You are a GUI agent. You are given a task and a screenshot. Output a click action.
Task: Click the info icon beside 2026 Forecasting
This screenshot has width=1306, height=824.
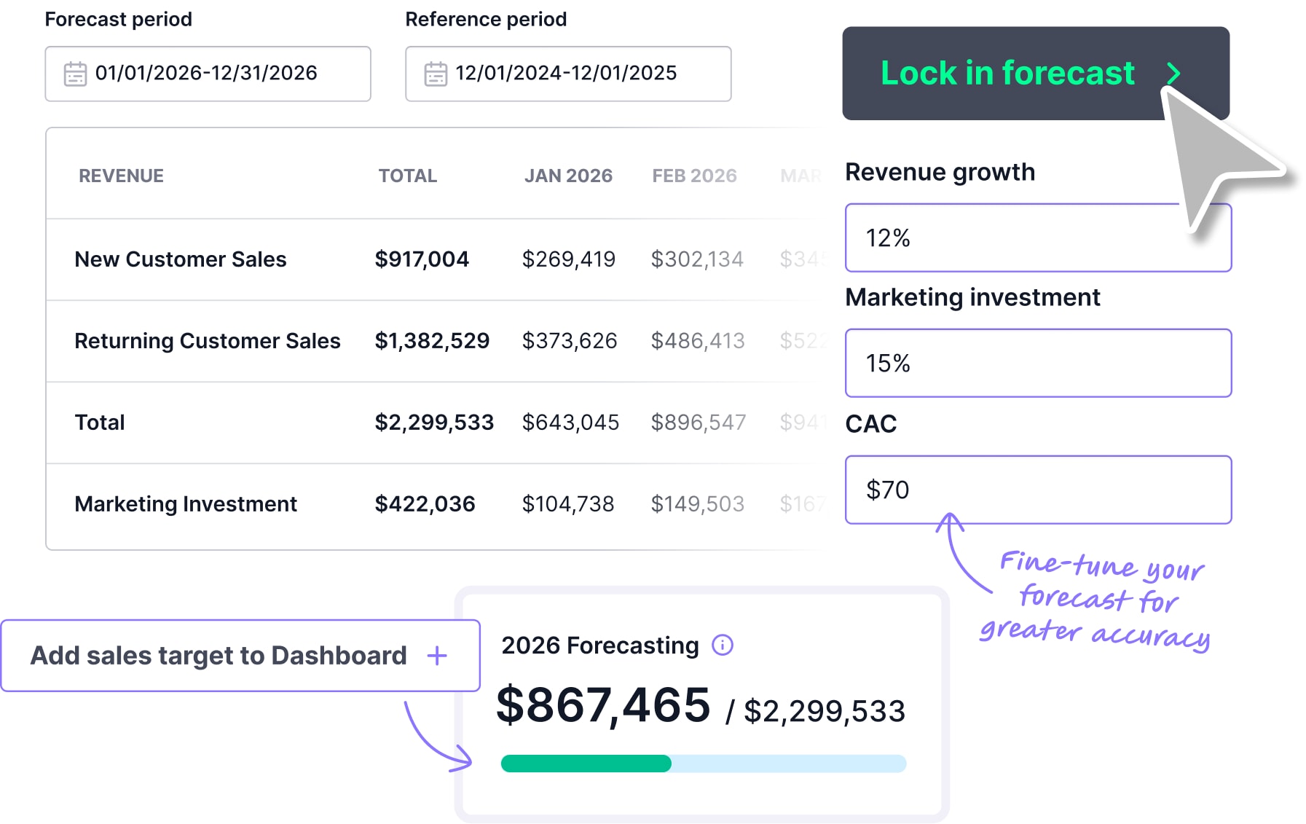pos(722,645)
